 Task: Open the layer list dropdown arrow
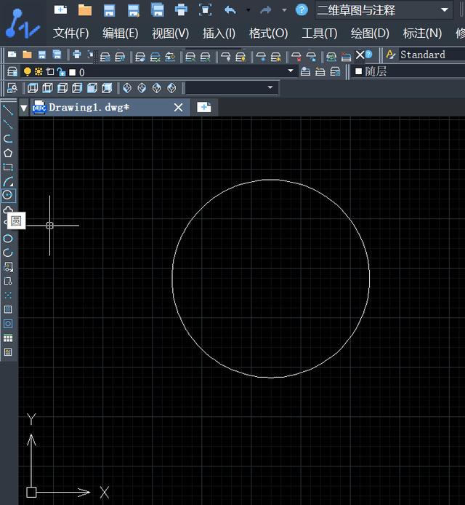coord(291,71)
